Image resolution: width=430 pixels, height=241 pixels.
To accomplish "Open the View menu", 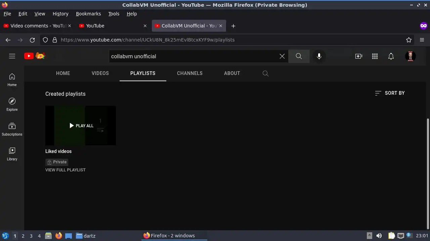I will pos(40,14).
